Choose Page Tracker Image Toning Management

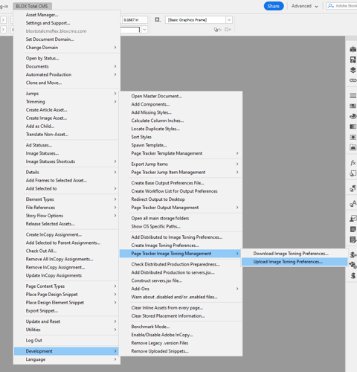coord(181,254)
